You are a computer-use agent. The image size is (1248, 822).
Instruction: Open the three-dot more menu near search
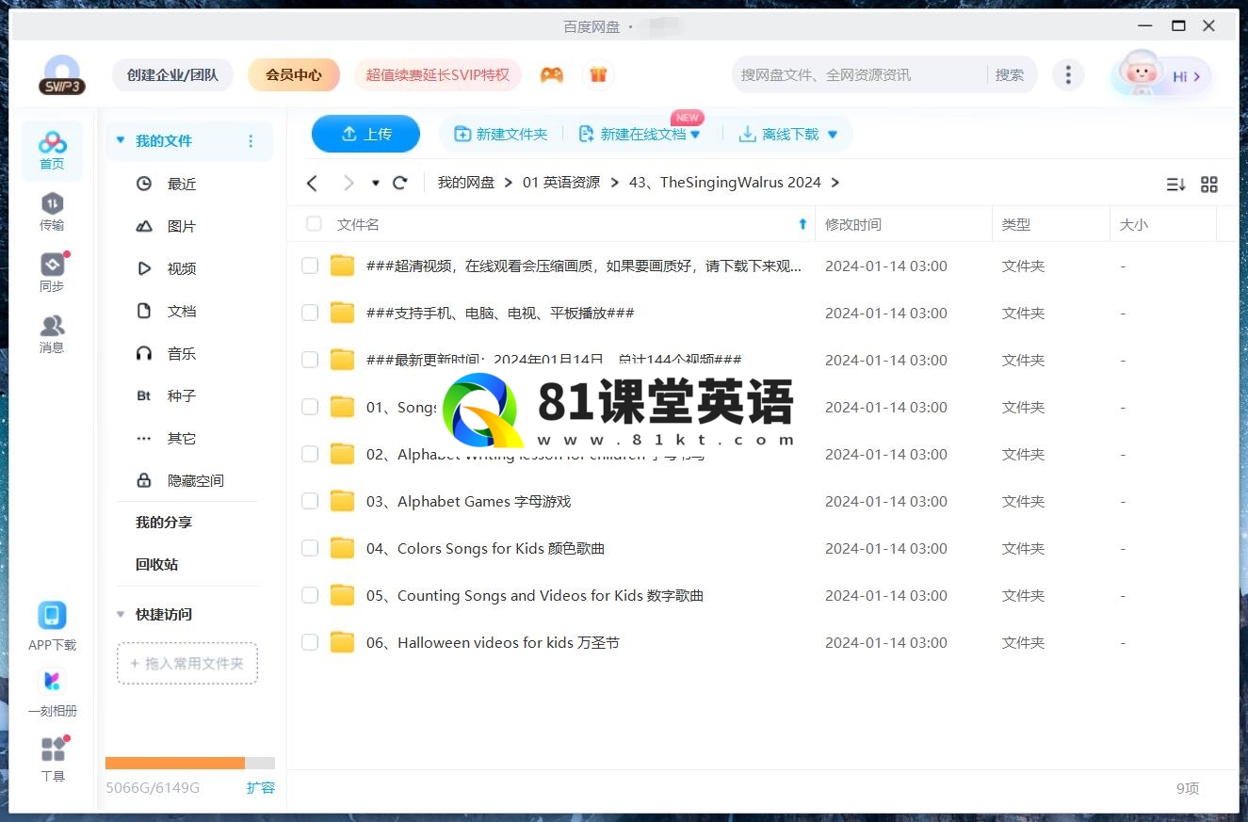pos(1067,74)
